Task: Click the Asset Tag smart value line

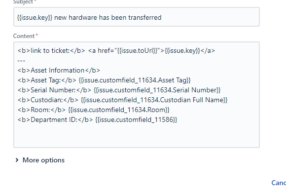Action: tap(104, 80)
